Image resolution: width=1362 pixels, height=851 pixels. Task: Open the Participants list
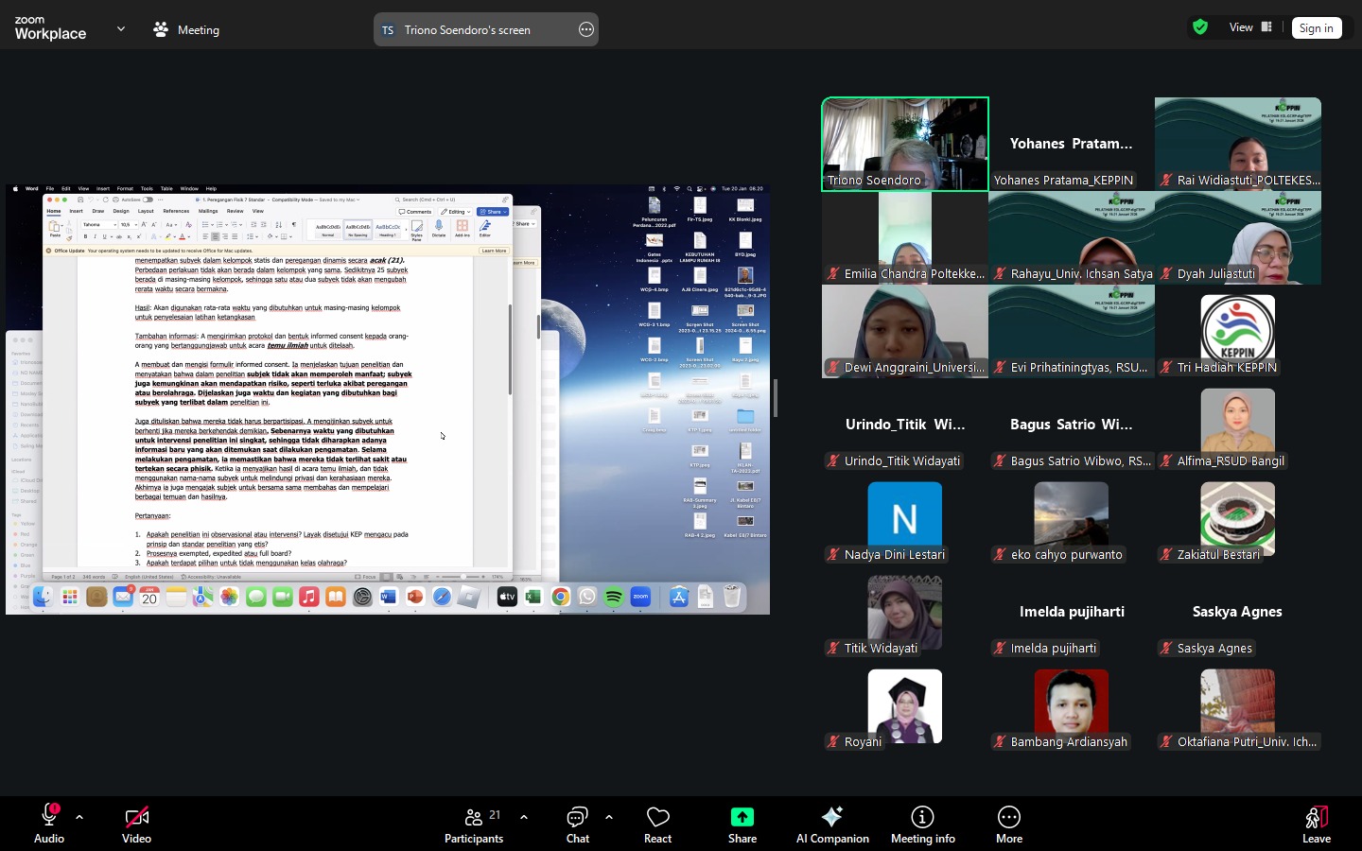pyautogui.click(x=475, y=825)
